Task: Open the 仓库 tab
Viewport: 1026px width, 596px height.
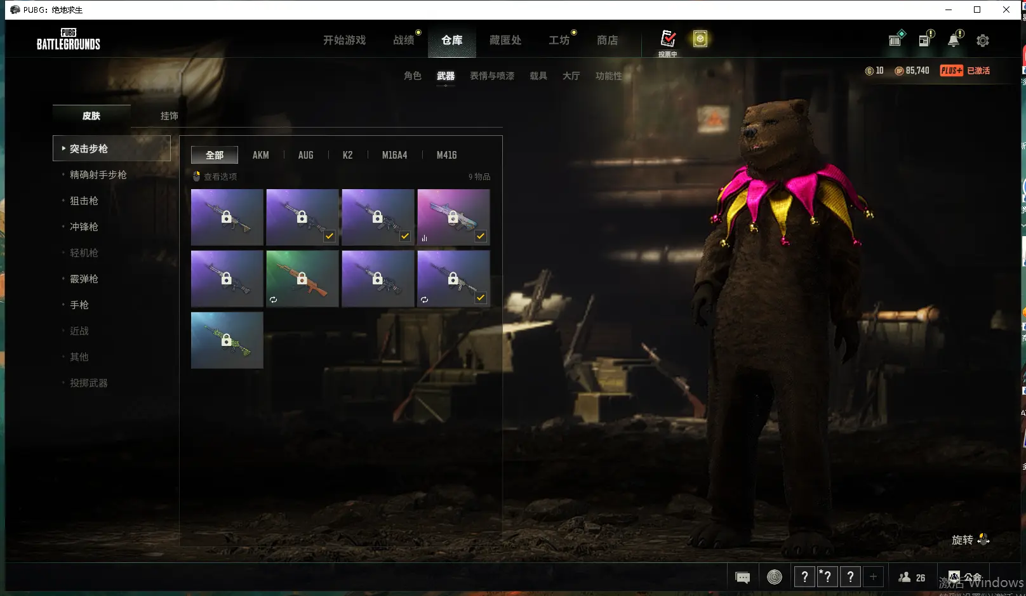Action: (x=452, y=40)
